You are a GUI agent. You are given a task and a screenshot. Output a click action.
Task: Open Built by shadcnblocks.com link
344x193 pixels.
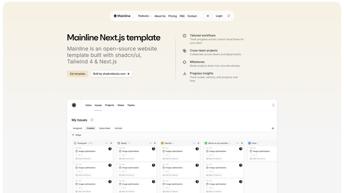click(111, 74)
